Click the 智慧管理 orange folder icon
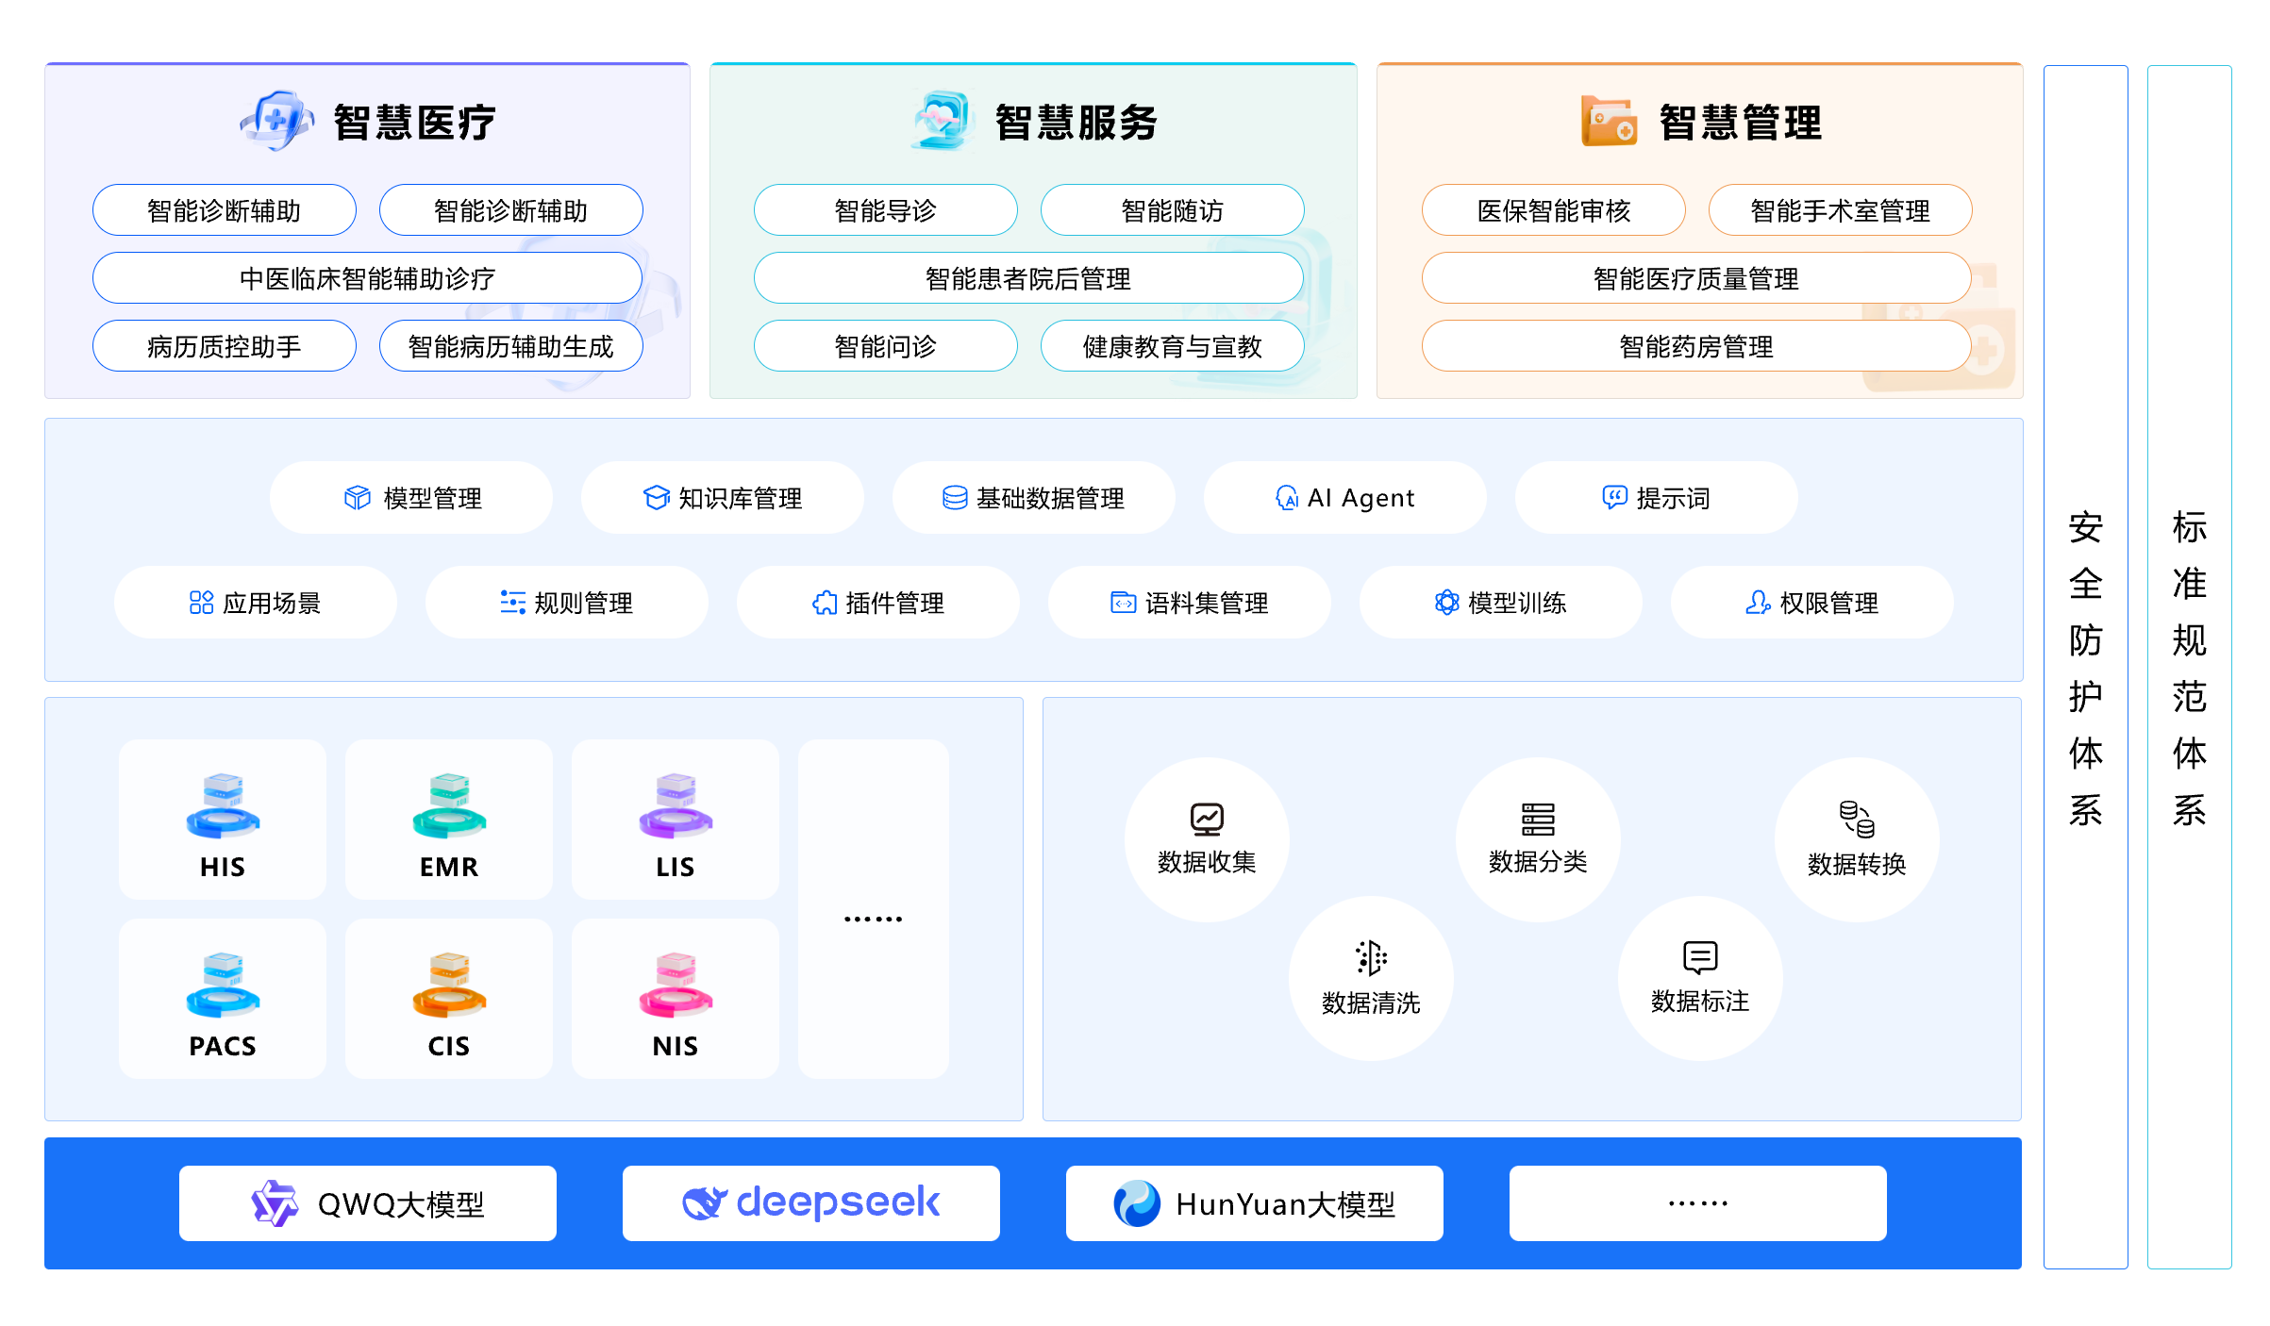 [1609, 121]
